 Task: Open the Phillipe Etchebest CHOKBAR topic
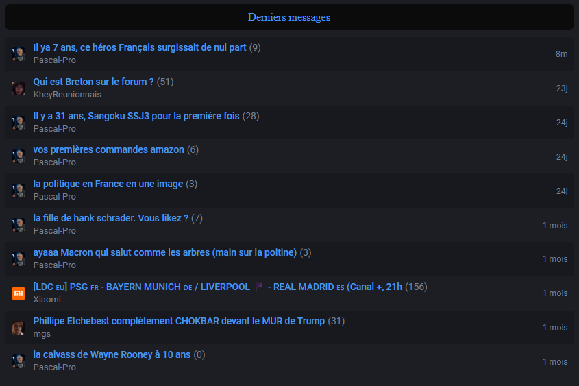point(179,321)
